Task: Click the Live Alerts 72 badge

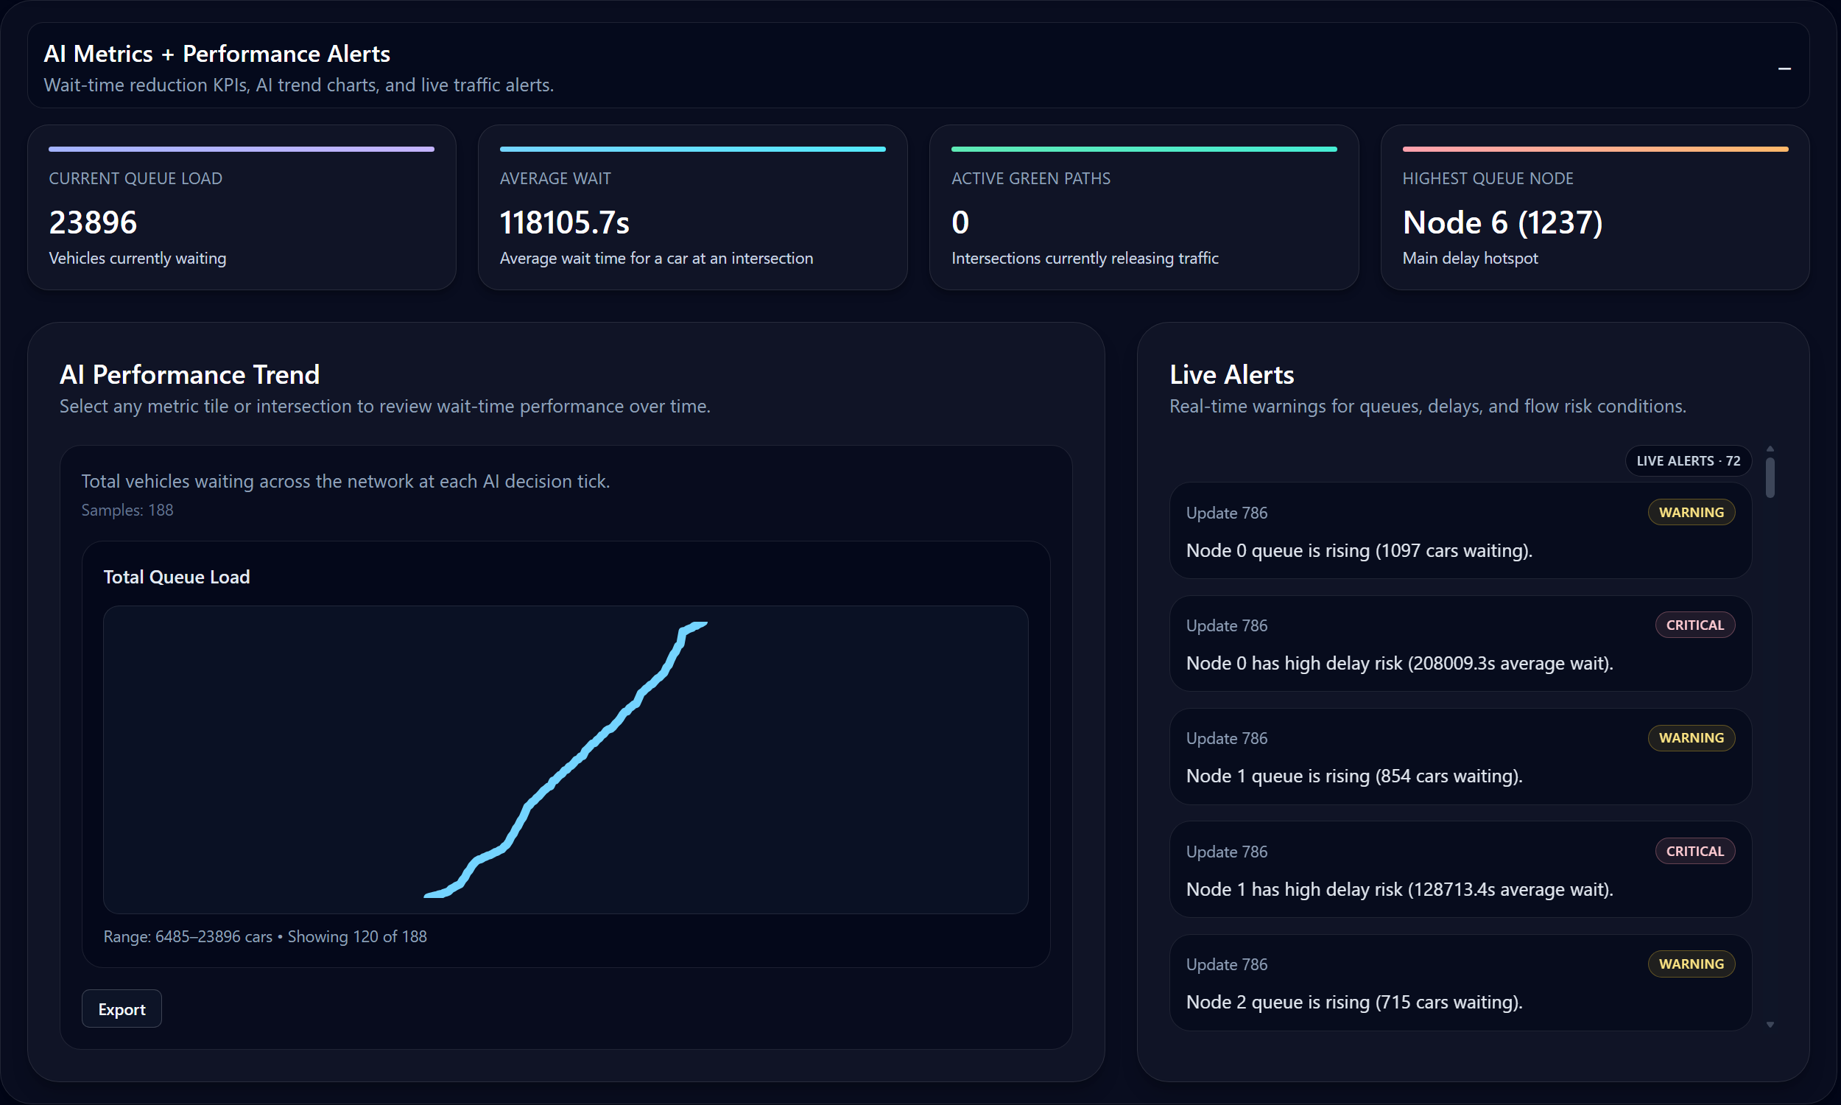Action: [1688, 461]
